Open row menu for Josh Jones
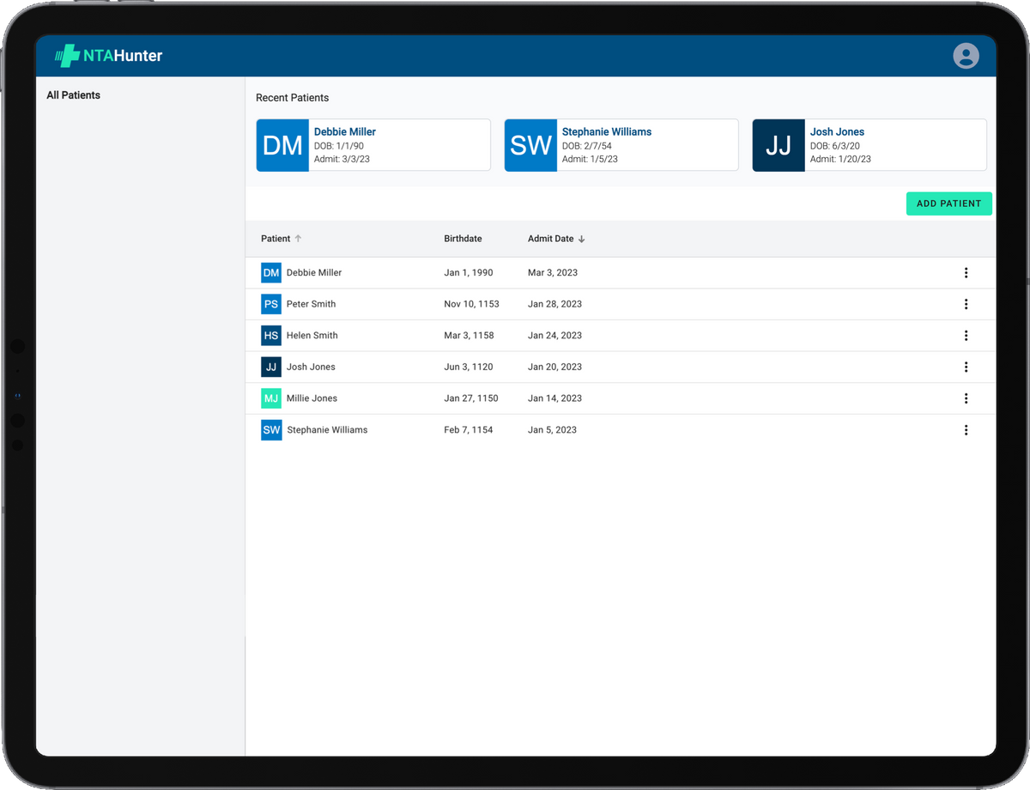The image size is (1030, 790). pyautogui.click(x=966, y=368)
